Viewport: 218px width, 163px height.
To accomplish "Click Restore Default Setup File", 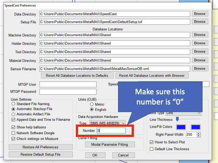I will coord(41,154).
